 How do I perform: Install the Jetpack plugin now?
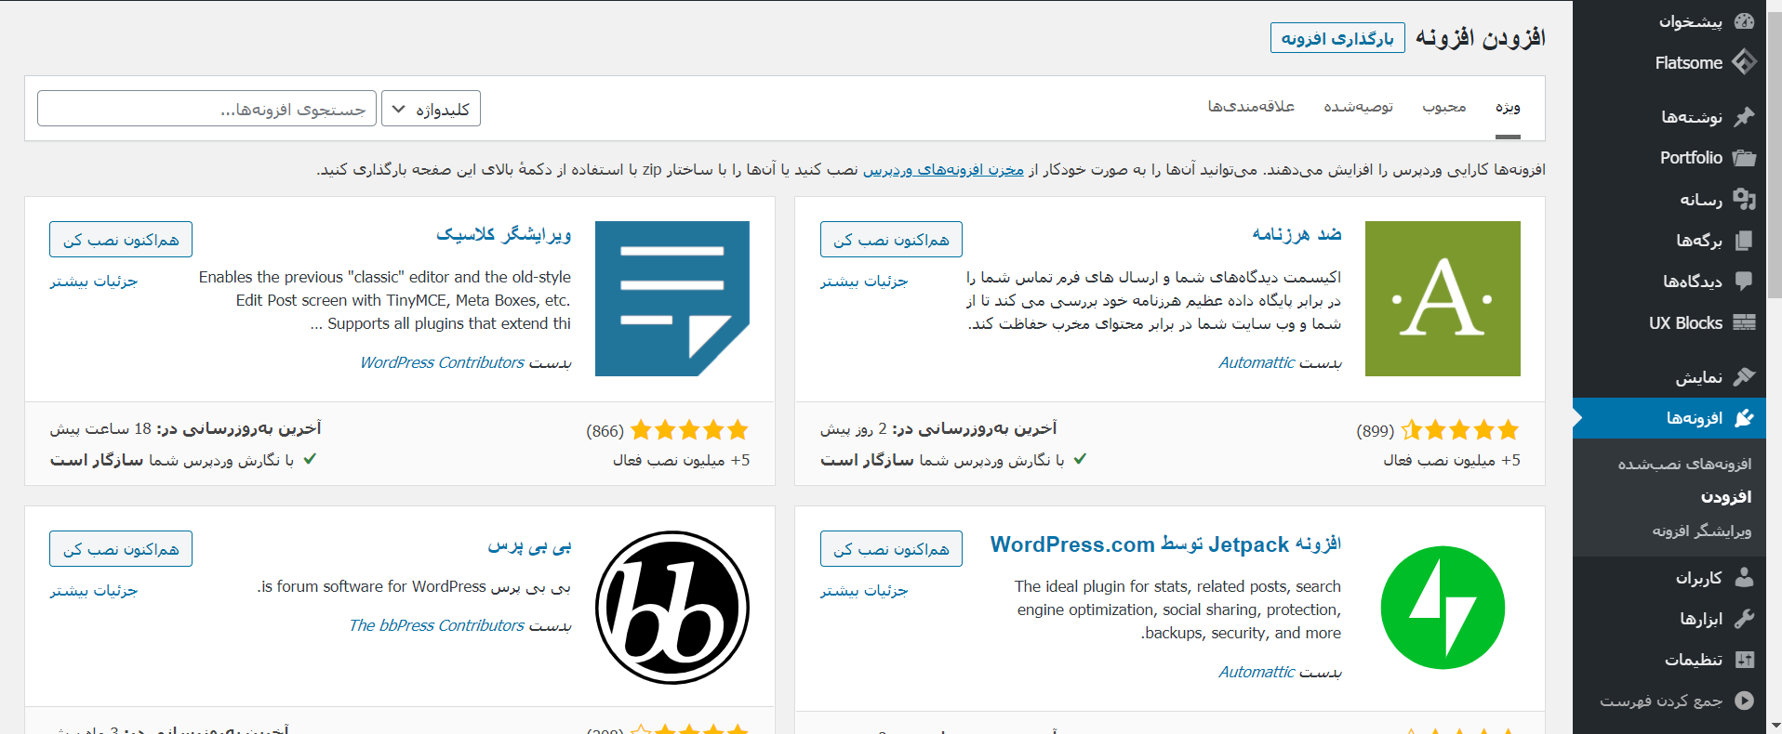(891, 549)
